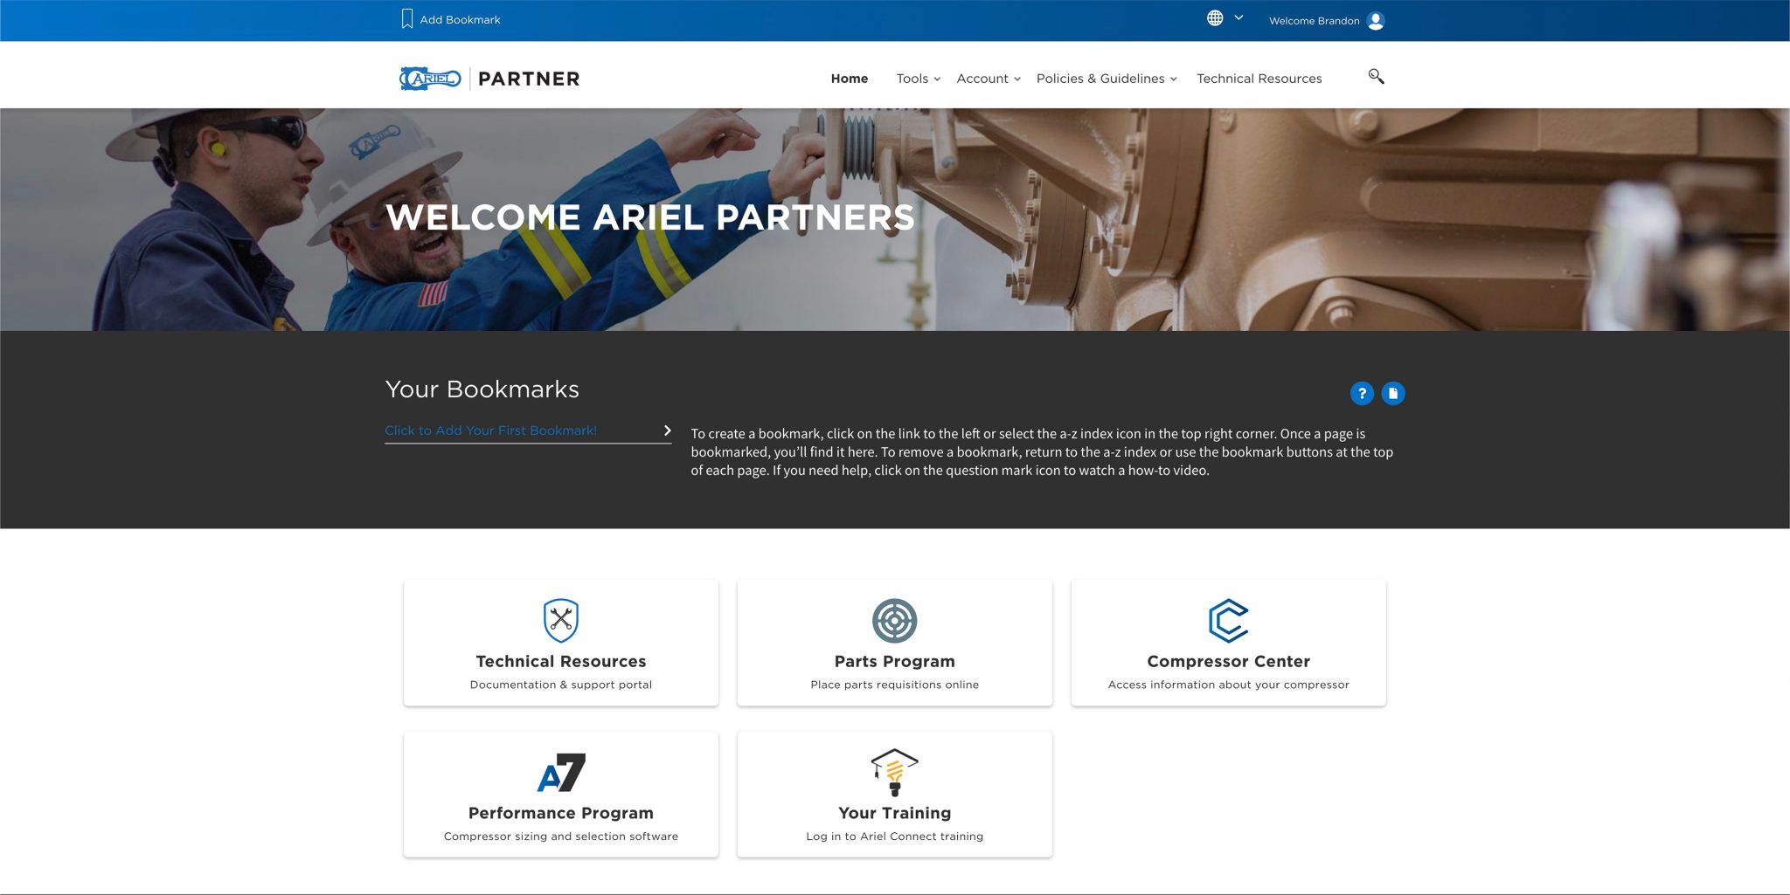Click the Add Bookmark text
Image resolution: width=1790 pixels, height=895 pixels.
click(x=460, y=20)
